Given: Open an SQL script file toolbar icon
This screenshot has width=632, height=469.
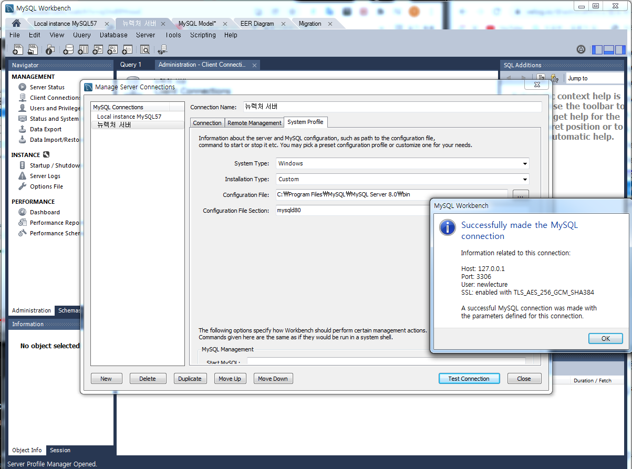Looking at the screenshot, I should [x=33, y=49].
